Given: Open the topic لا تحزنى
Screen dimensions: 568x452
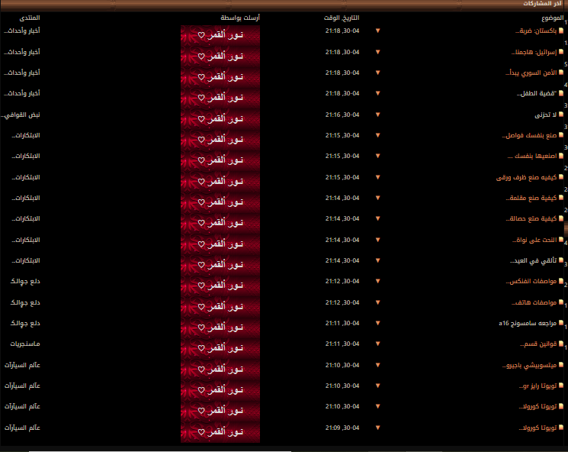Looking at the screenshot, I should pos(546,115).
